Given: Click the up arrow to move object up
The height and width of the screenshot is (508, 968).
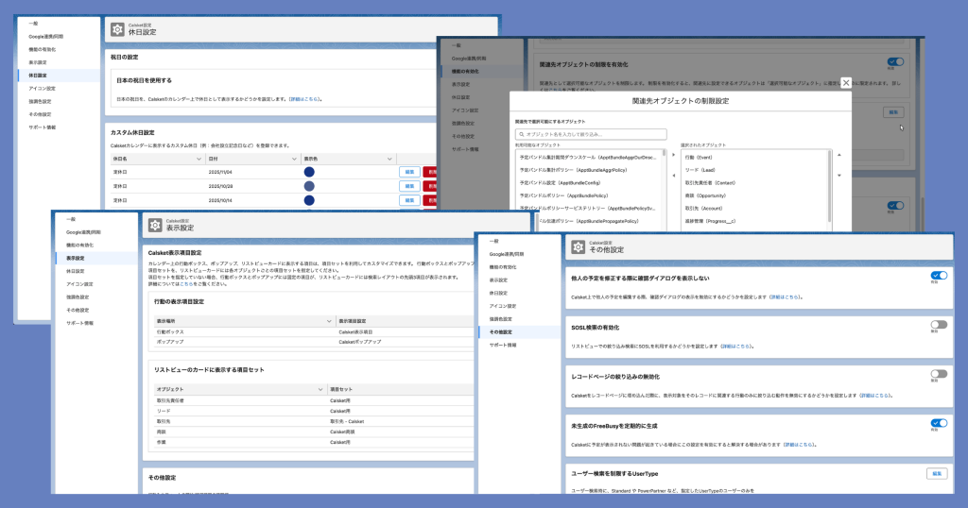Looking at the screenshot, I should [x=838, y=154].
